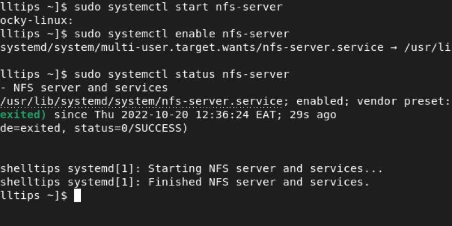Click the "ocky-linux:" text line

[x=37, y=21]
